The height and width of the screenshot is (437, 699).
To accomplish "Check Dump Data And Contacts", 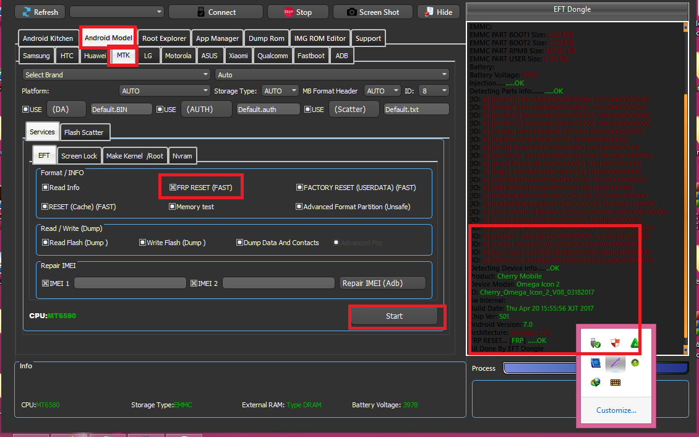I will pyautogui.click(x=239, y=243).
